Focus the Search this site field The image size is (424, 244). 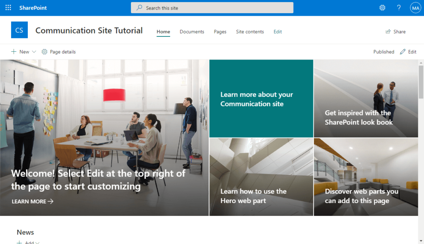point(212,8)
